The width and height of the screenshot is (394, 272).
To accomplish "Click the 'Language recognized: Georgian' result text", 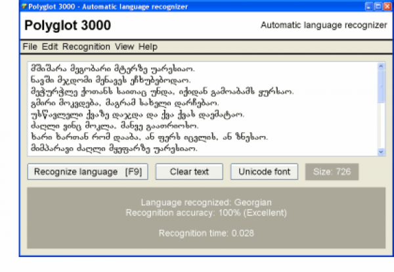I will [206, 202].
